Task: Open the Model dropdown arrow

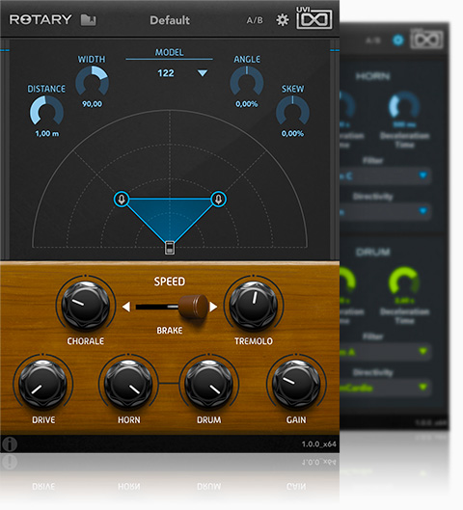Action: point(203,73)
